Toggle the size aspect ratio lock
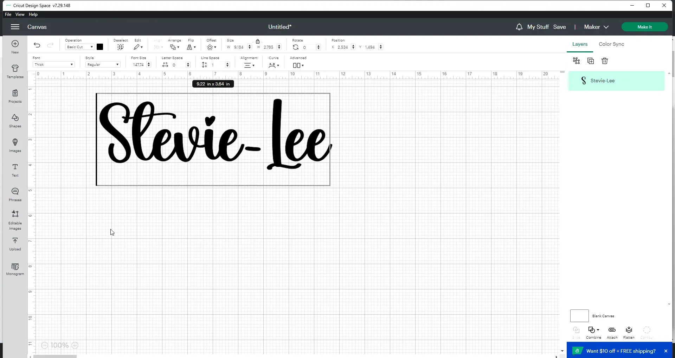This screenshot has height=358, width=675. tap(257, 41)
